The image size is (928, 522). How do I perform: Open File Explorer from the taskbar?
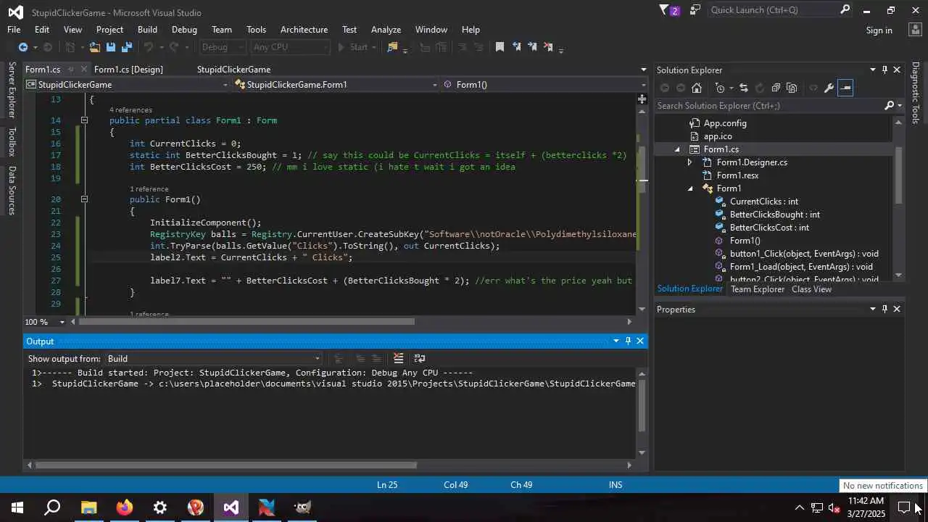coord(88,507)
